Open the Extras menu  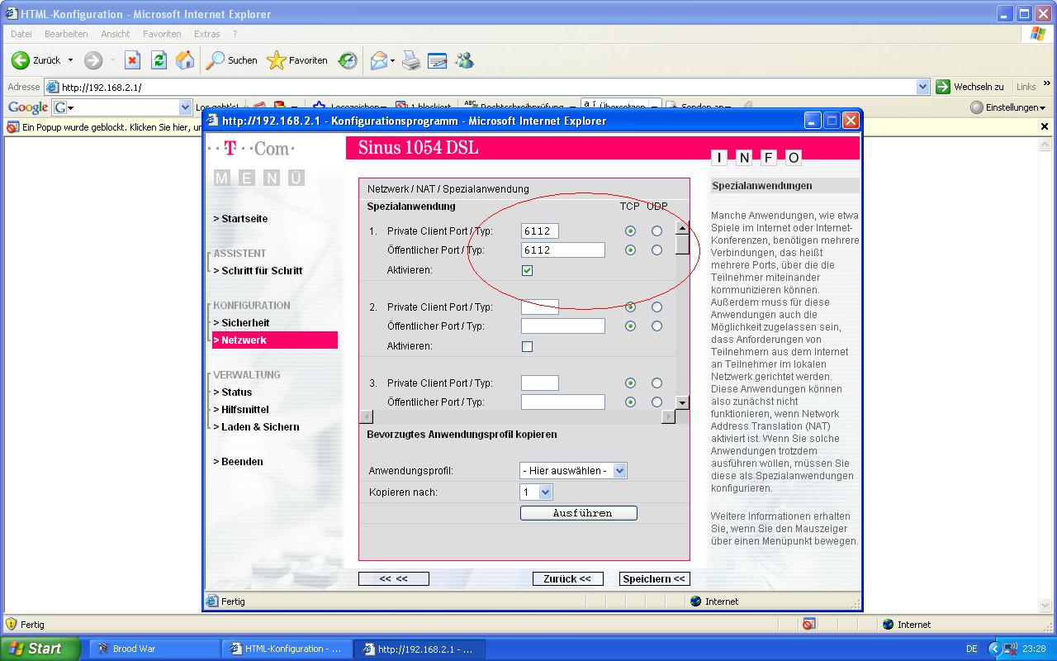207,34
